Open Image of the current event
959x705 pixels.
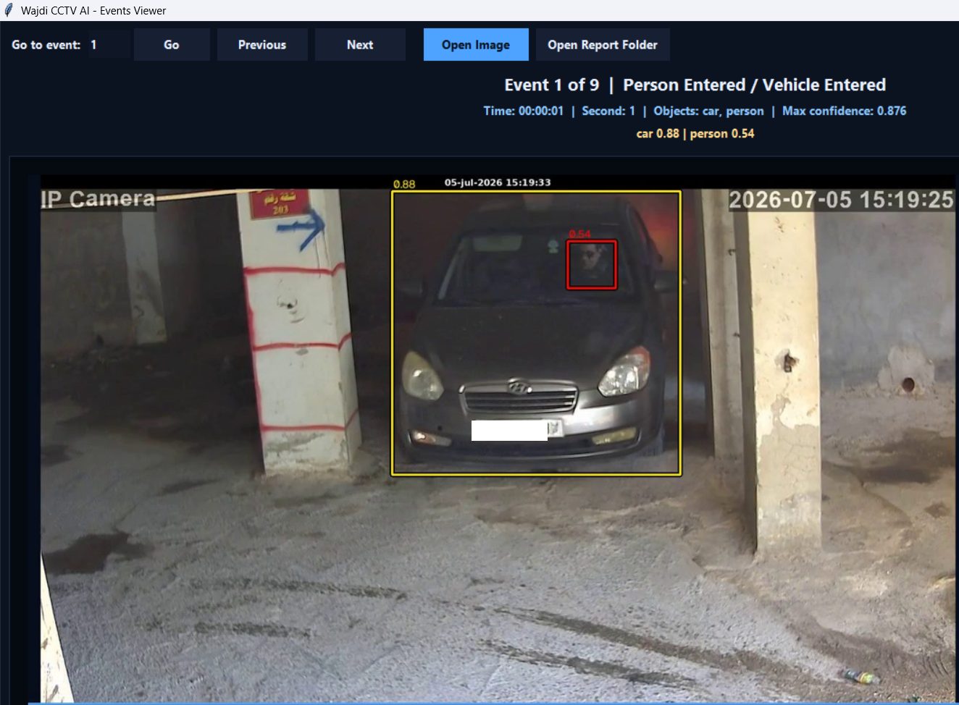click(x=476, y=45)
